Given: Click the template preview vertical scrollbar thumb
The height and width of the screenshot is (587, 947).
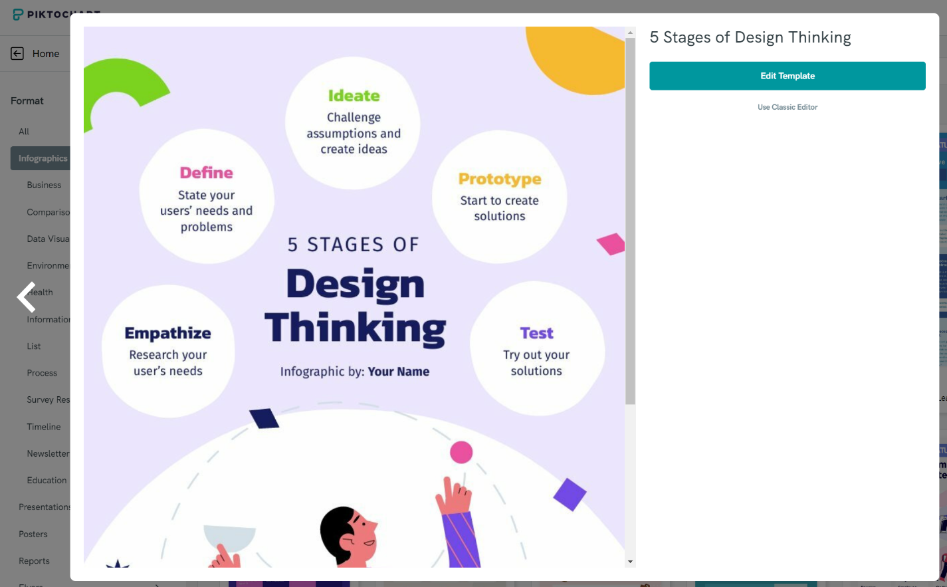Looking at the screenshot, I should (630, 219).
